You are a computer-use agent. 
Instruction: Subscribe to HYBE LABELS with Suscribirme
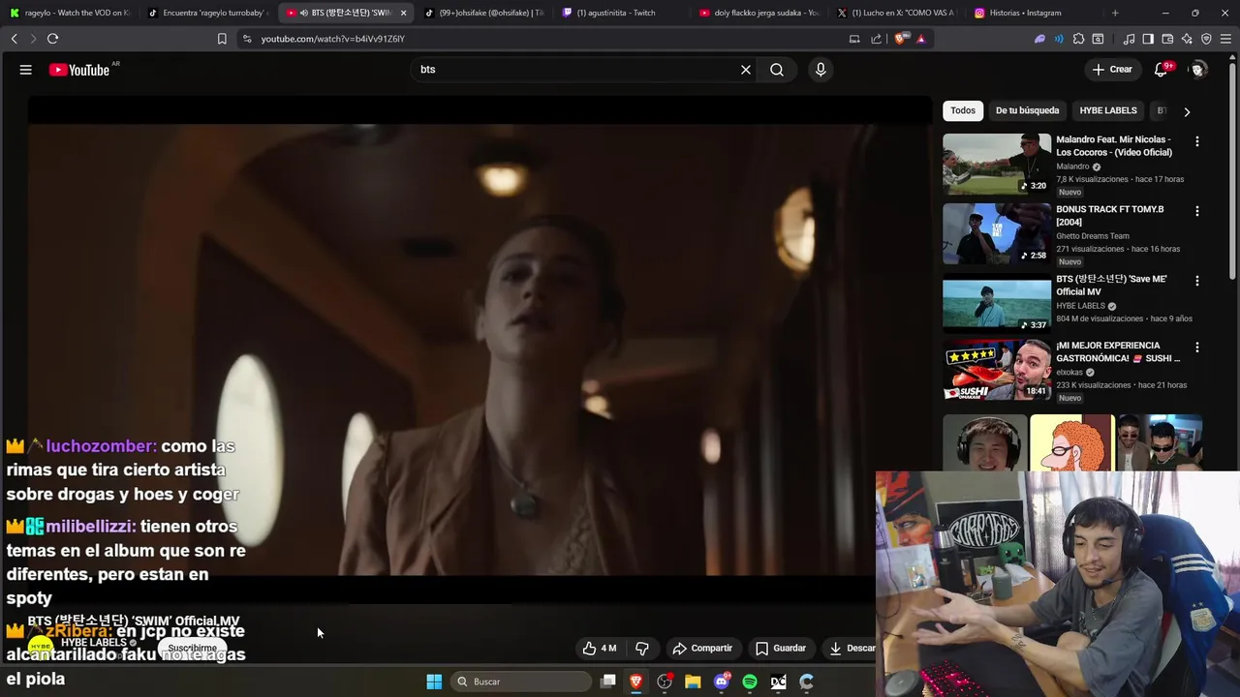192,648
